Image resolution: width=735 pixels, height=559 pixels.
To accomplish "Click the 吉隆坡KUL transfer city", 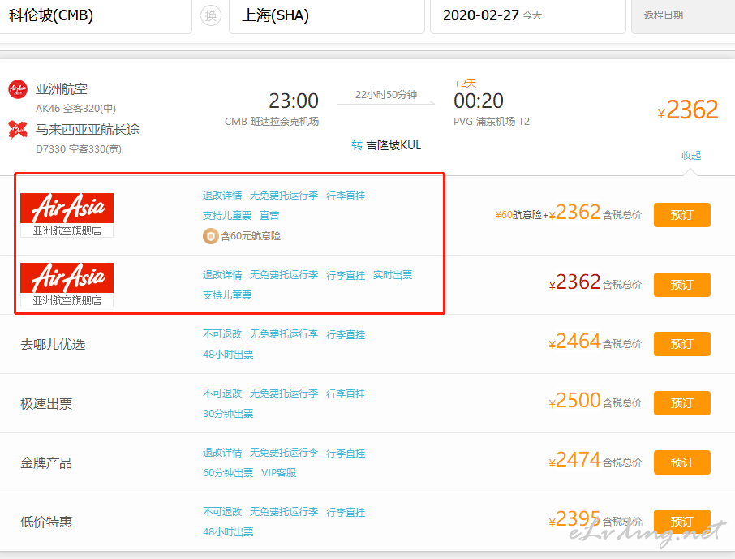I will point(393,145).
